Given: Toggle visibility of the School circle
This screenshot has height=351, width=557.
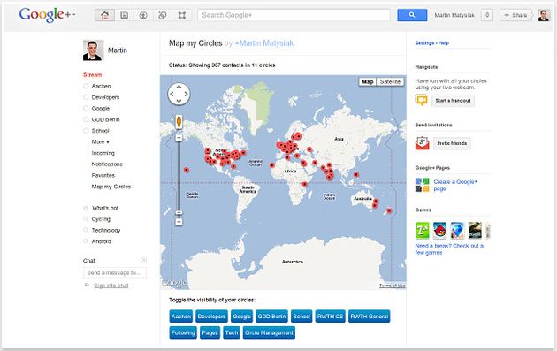Looking at the screenshot, I should pyautogui.click(x=301, y=317).
